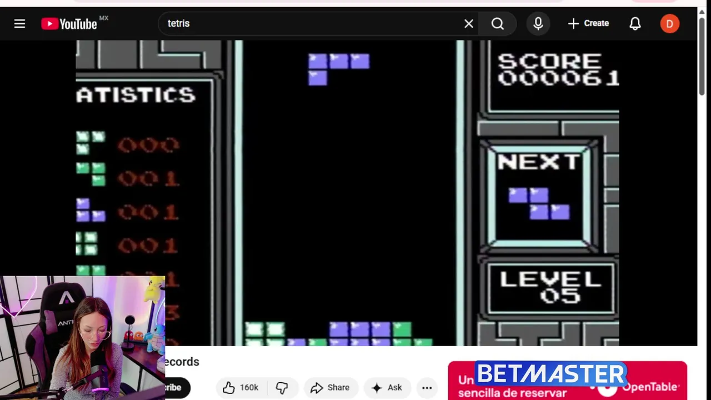Click the webcam overlay of streamer

coord(82,338)
